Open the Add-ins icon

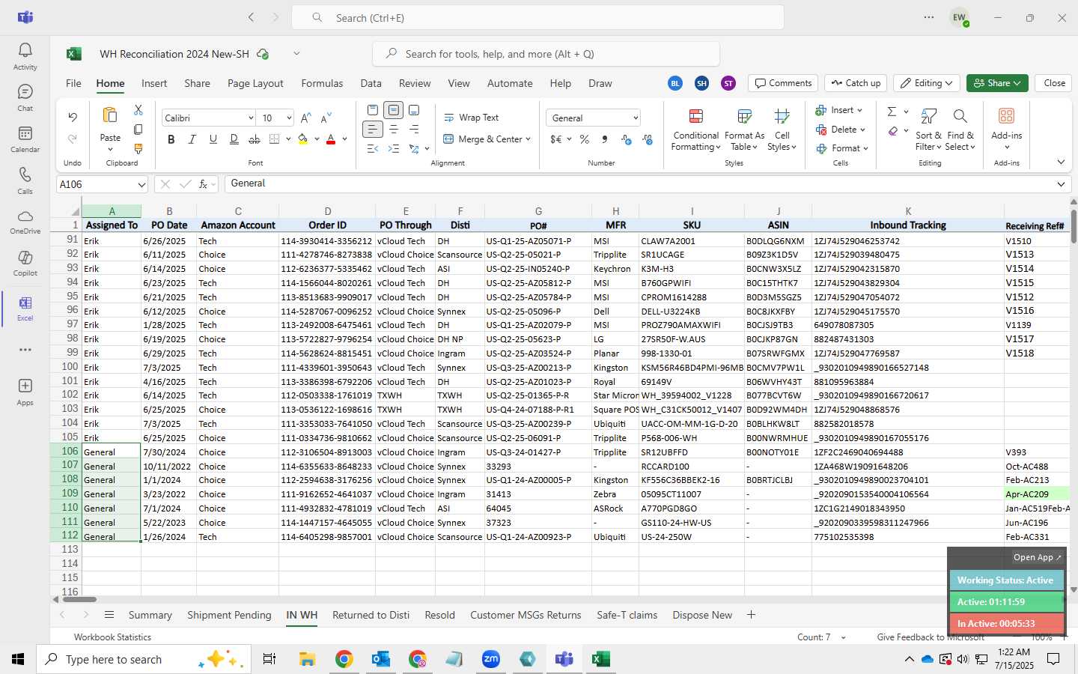coord(1006,116)
